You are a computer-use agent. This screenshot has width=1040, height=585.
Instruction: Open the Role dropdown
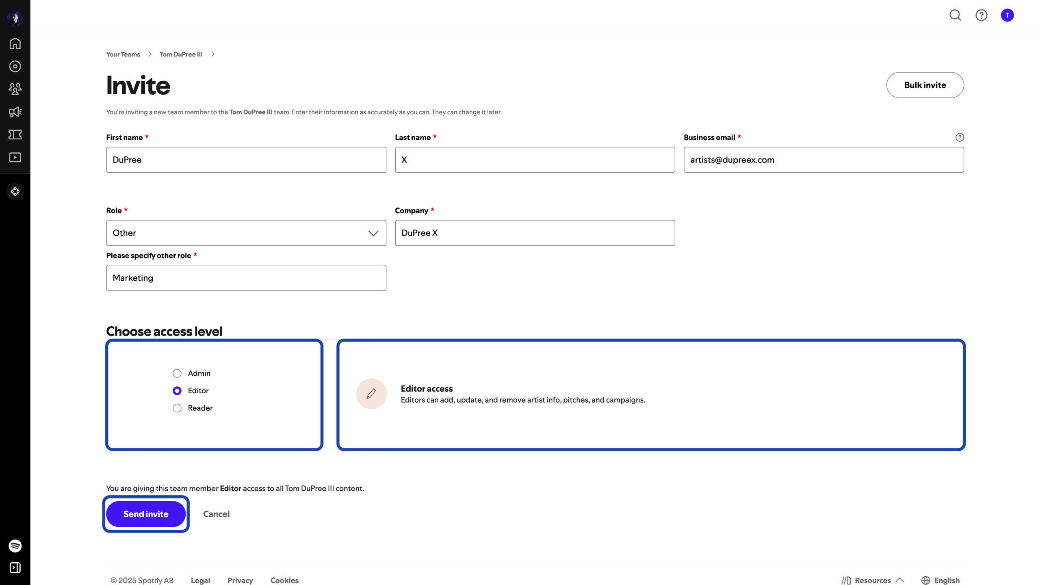(246, 233)
